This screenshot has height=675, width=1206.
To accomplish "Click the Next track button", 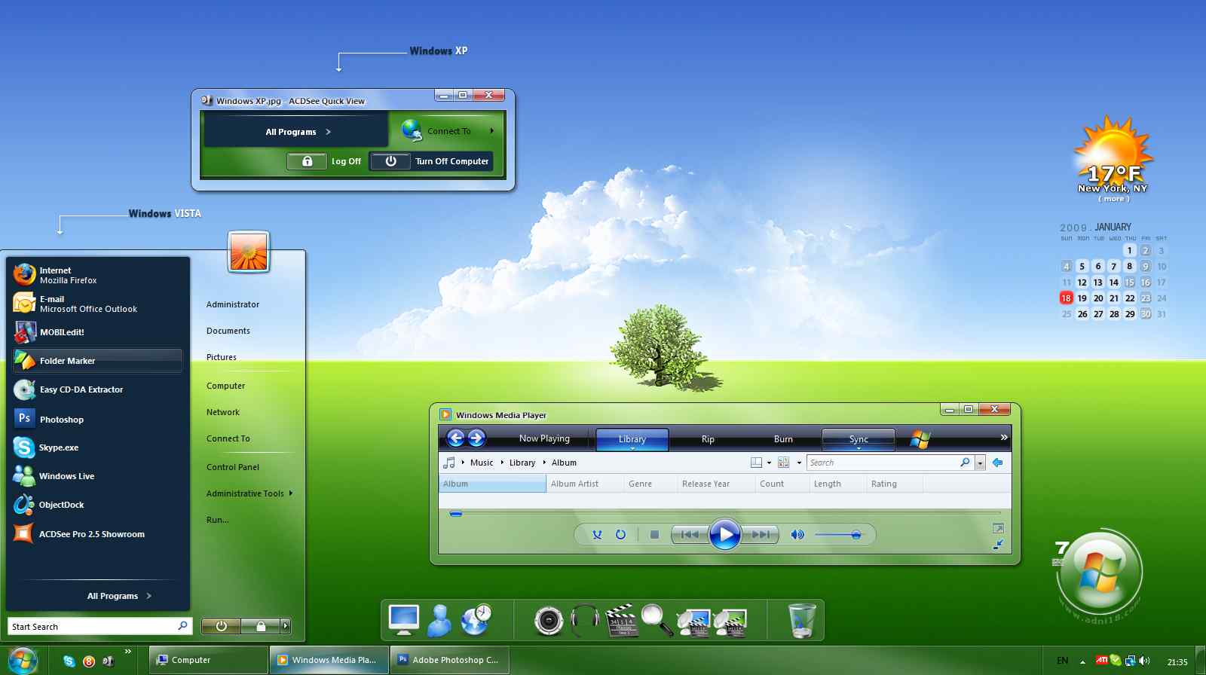I will tap(761, 534).
